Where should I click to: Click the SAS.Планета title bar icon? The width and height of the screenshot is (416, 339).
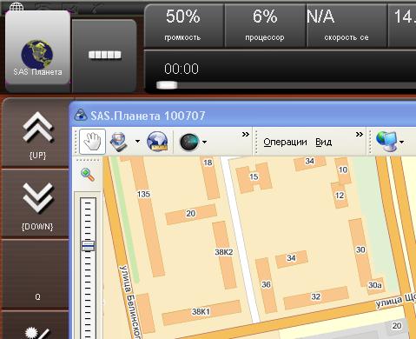pos(81,116)
